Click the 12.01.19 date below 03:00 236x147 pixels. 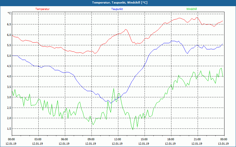[x=37, y=143]
